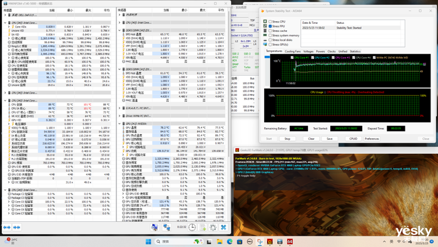Collapse the CPU group containing Package C2 residency
The height and width of the screenshot is (247, 438).
[5, 190]
